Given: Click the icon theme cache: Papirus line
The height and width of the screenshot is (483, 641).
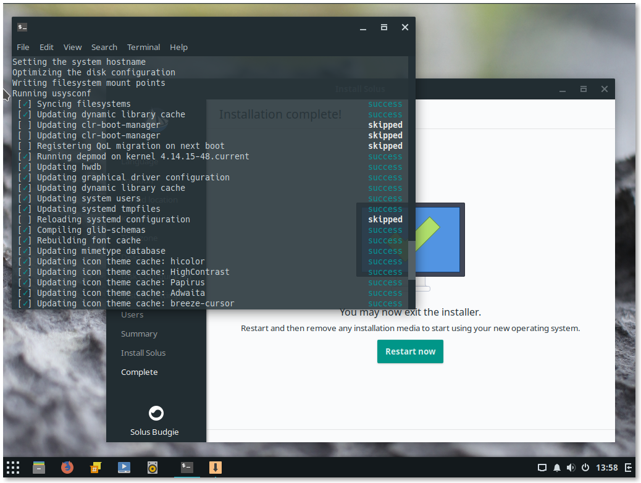Looking at the screenshot, I should tap(121, 283).
